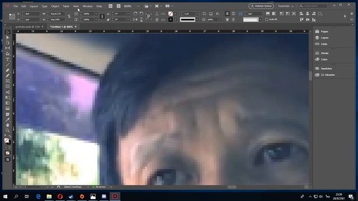The image size is (358, 201).
Task: Click the stroke color swatch in control bar
Action: [171, 20]
